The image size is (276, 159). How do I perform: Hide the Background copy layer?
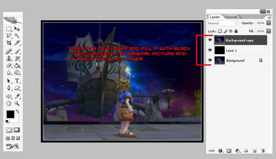point(210,40)
